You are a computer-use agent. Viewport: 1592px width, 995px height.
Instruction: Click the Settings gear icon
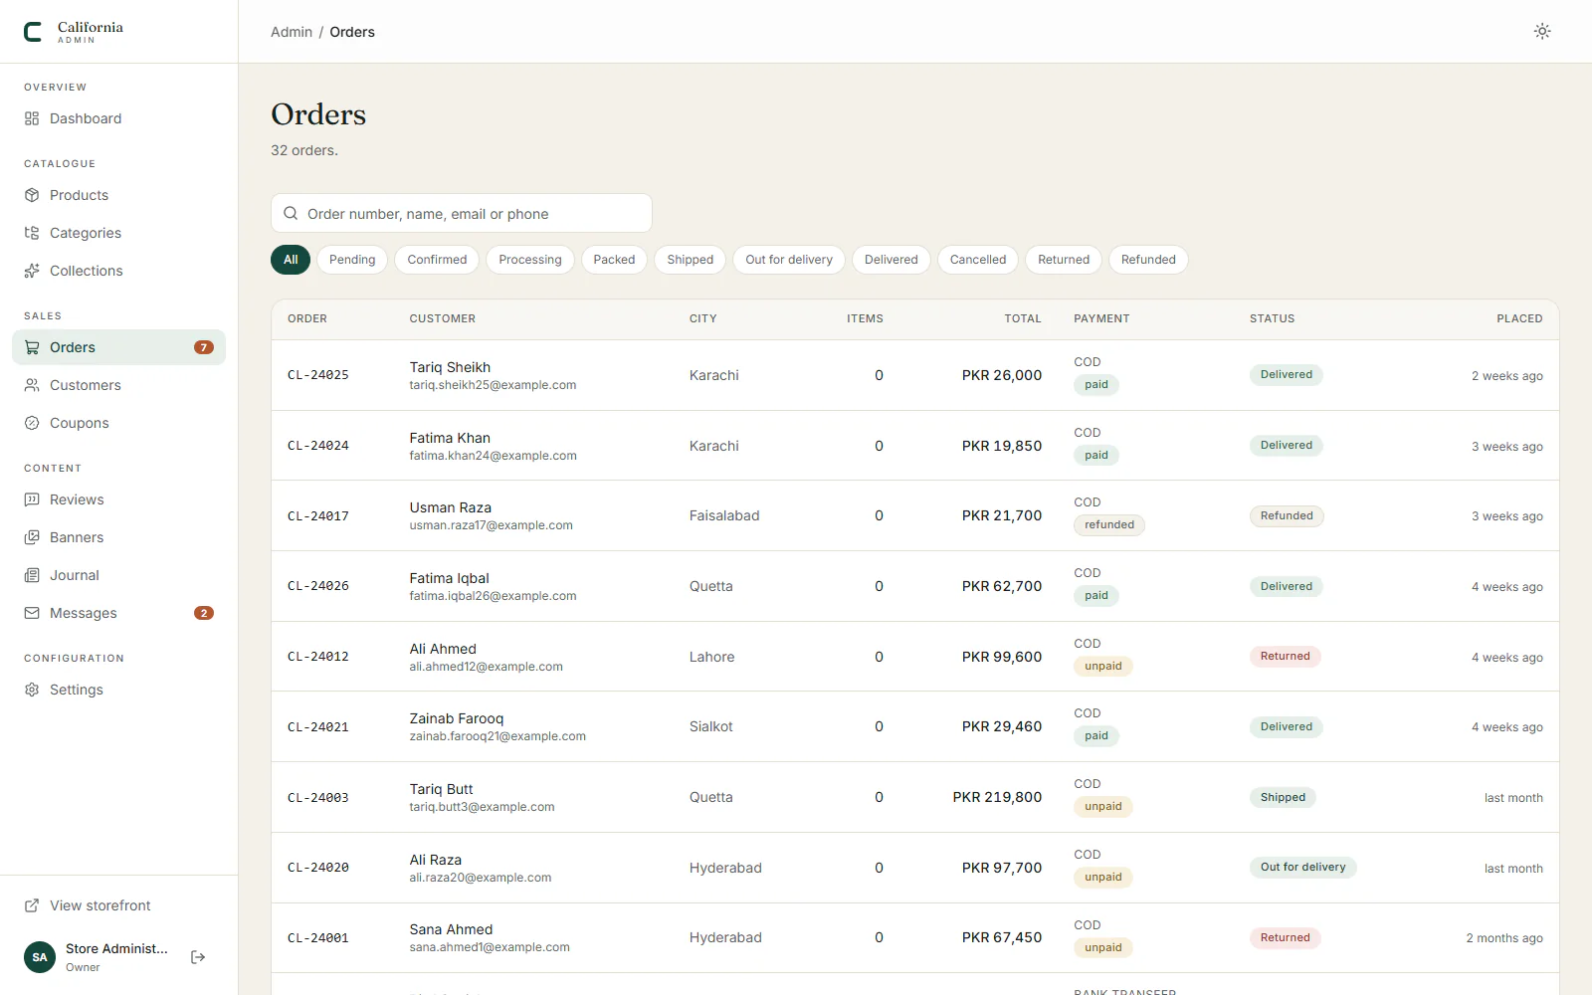32,690
